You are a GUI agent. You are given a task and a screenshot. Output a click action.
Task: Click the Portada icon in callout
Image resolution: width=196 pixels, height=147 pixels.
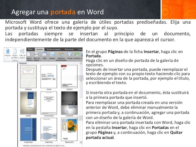pos(8,51)
